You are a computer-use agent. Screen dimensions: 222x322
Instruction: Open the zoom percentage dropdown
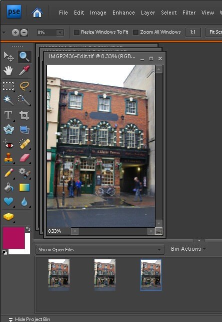[60, 33]
